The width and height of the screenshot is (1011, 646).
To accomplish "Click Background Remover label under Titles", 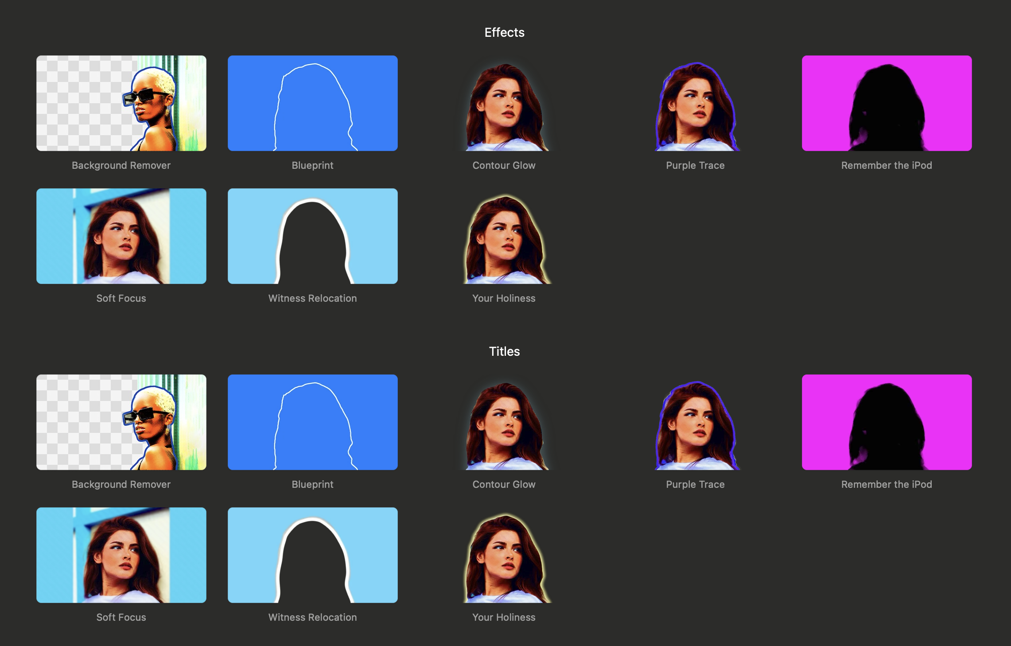I will [x=121, y=484].
